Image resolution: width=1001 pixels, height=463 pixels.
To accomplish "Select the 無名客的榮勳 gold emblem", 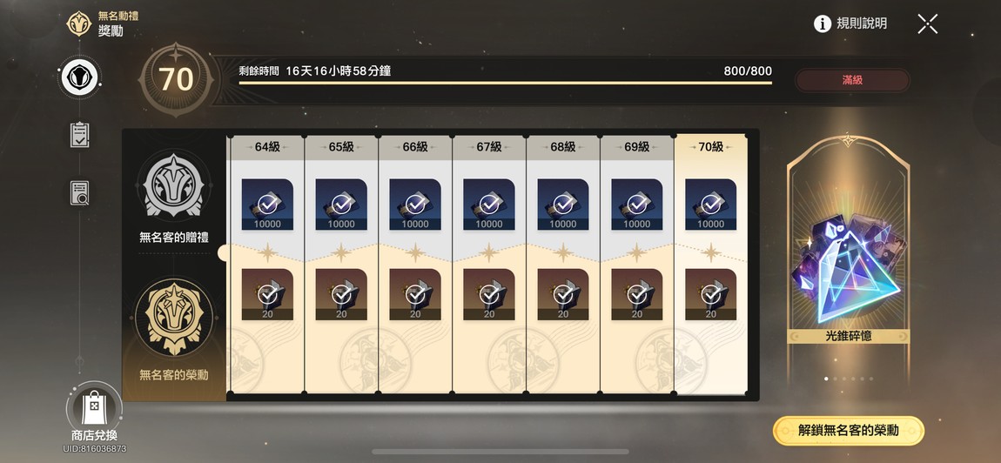I will 173,318.
